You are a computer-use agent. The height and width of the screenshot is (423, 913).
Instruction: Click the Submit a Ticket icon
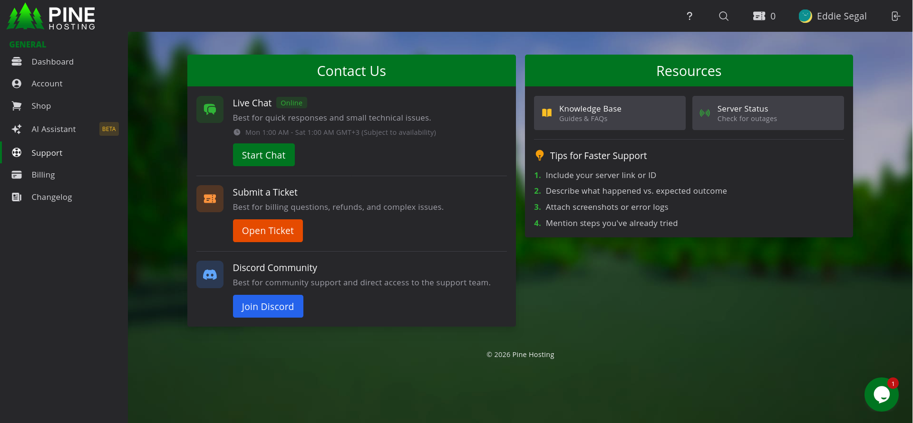[210, 198]
